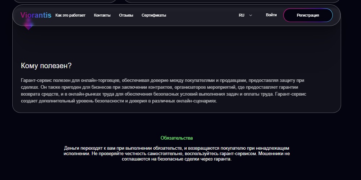Open the "Как это работает" menu item
Image resolution: width=361 pixels, height=180 pixels.
pos(70,15)
